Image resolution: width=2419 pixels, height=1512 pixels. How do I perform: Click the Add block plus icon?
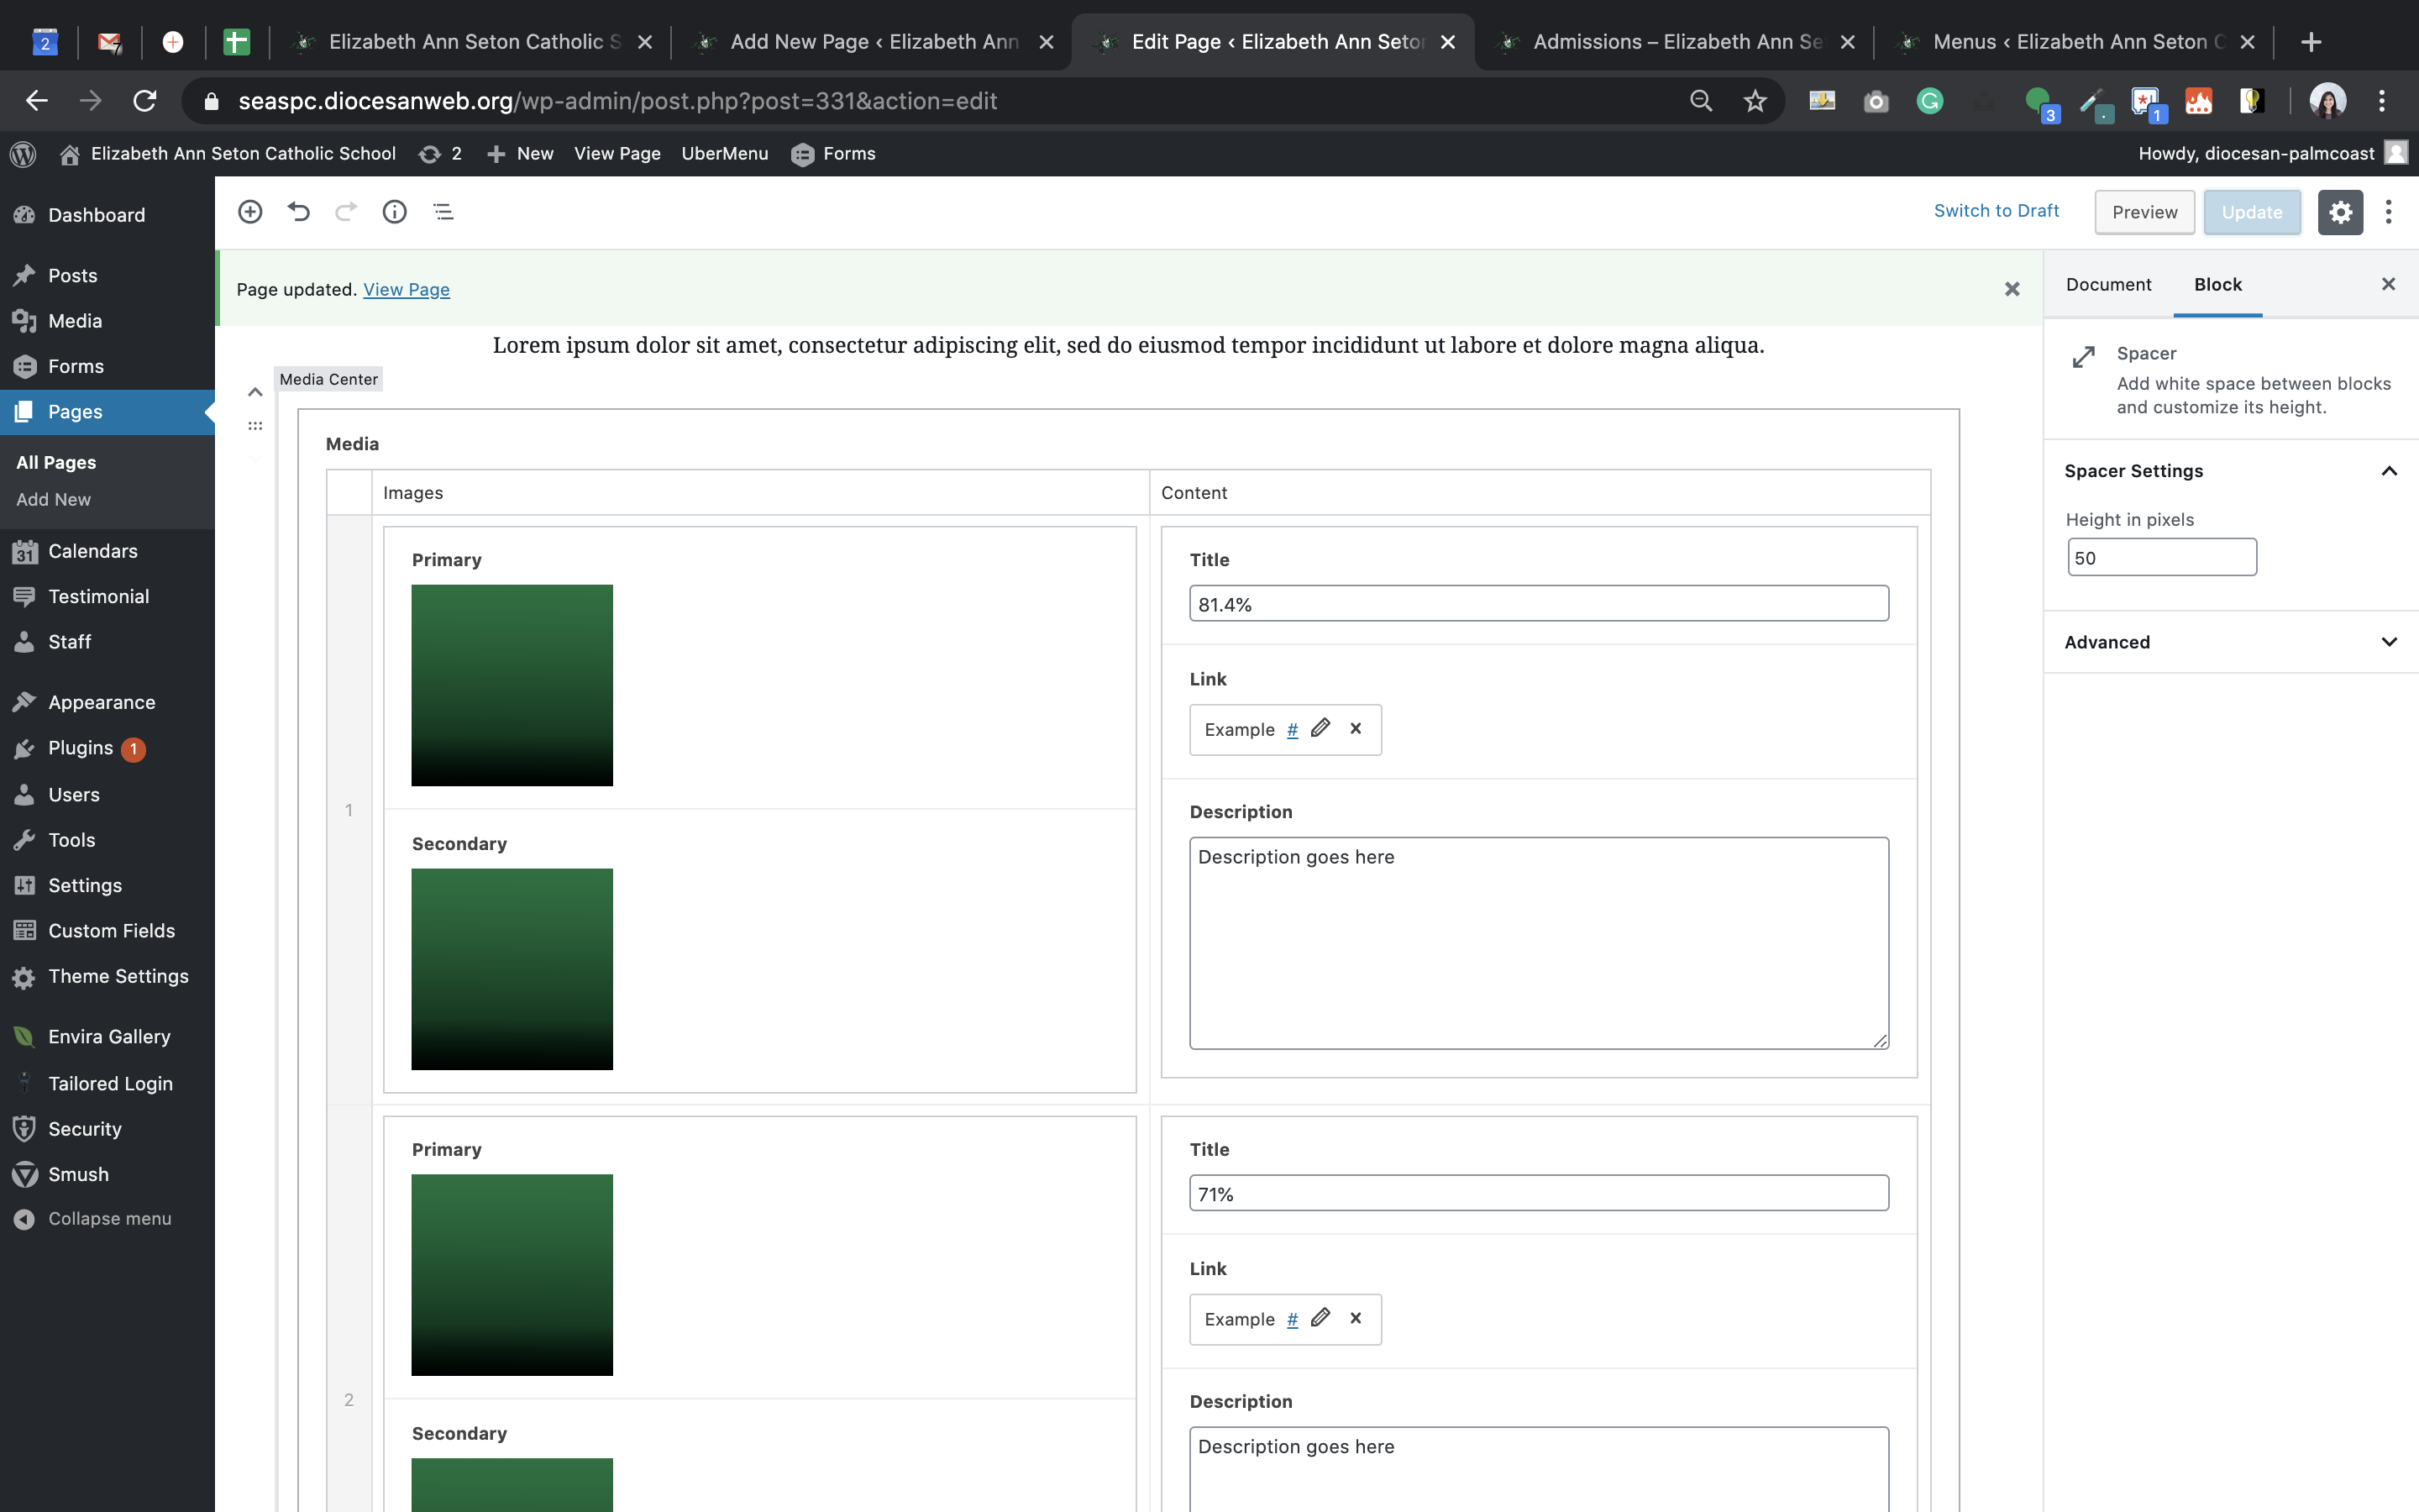pyautogui.click(x=250, y=212)
